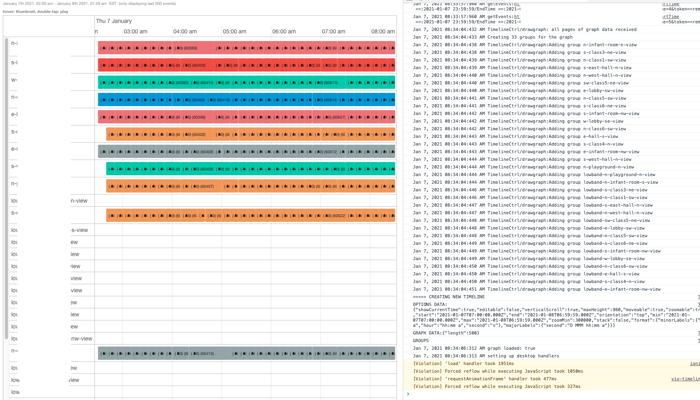Open the source link on the load violation warning
The width and height of the screenshot is (700, 400).
click(695, 363)
